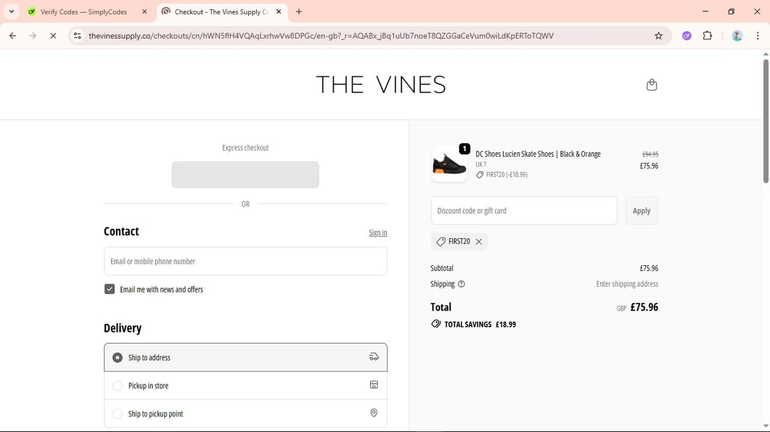Apply the discount code
Screen dimensions: 770x432
(642, 211)
